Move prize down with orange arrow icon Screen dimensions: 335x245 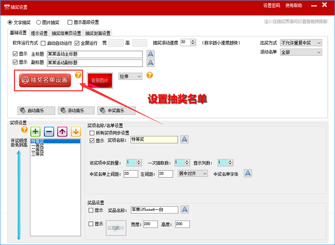[x=75, y=131]
